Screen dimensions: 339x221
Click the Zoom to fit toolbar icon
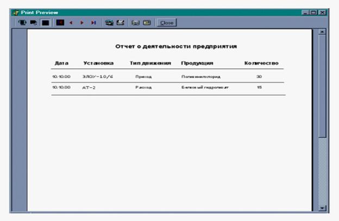click(22, 23)
